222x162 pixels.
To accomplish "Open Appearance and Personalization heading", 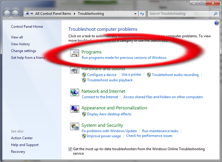I will 114,108.
